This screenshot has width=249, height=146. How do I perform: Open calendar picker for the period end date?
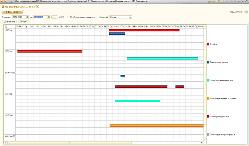click(48, 17)
